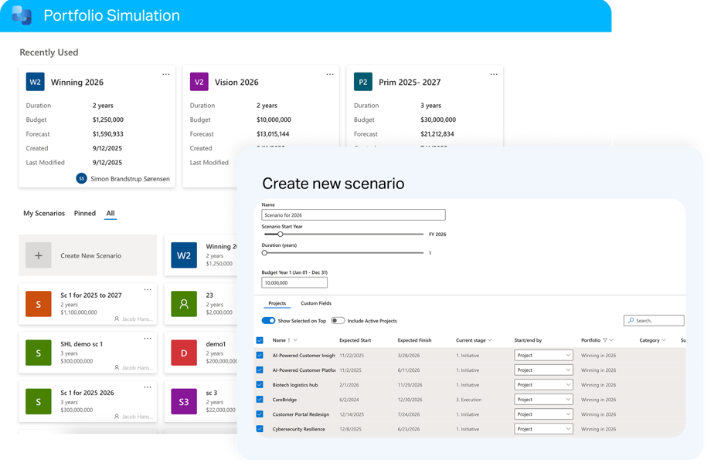Uncheck the CareBridge project checkbox
Image resolution: width=711 pixels, height=466 pixels.
pos(260,400)
